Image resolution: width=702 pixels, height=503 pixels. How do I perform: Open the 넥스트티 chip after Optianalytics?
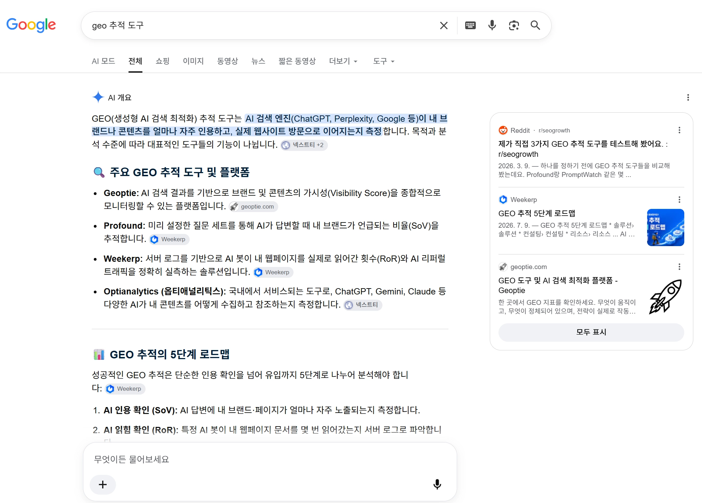[x=363, y=305]
